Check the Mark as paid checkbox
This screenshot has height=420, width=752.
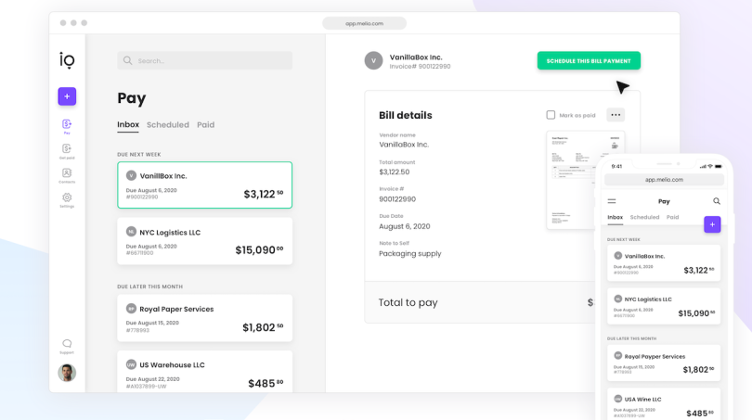point(551,115)
